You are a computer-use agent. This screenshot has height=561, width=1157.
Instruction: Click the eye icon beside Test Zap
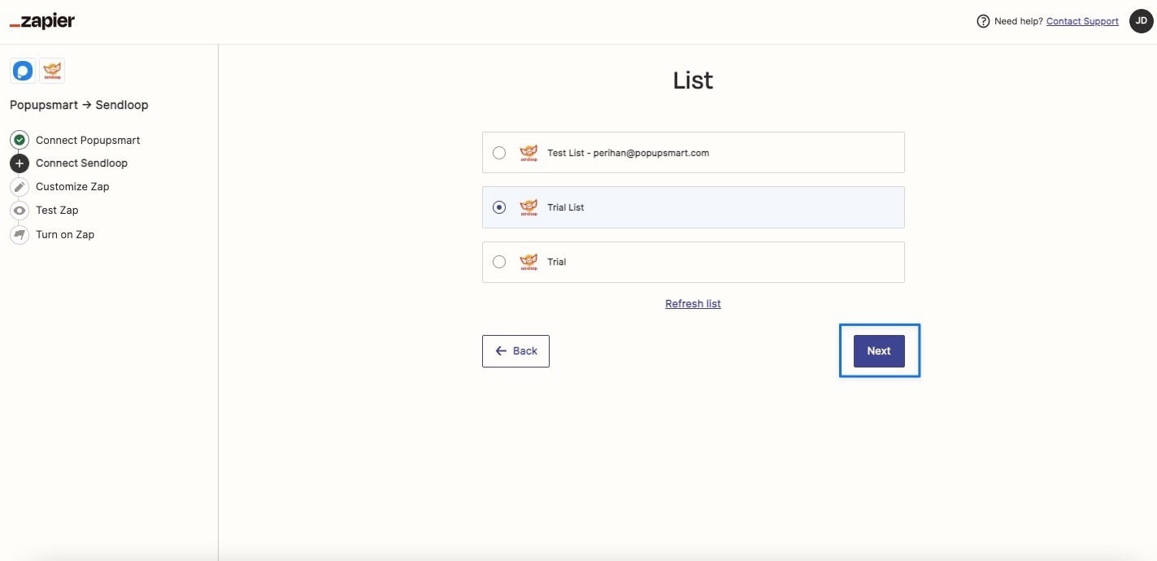(20, 210)
